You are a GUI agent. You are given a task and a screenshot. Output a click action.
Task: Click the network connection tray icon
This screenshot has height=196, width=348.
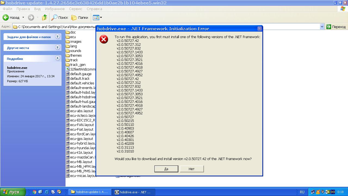point(313,192)
